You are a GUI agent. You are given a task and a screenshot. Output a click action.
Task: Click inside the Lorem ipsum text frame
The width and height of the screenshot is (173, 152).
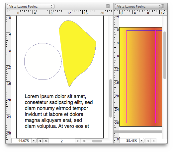tap(59, 111)
